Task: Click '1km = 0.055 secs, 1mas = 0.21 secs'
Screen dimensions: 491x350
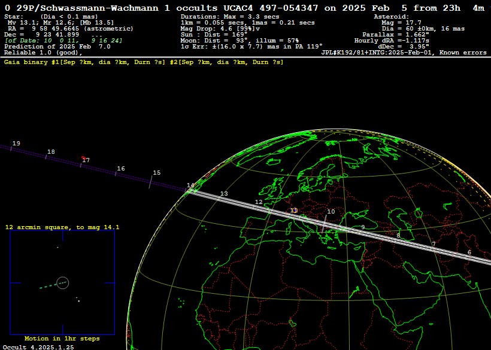Action: (x=248, y=23)
